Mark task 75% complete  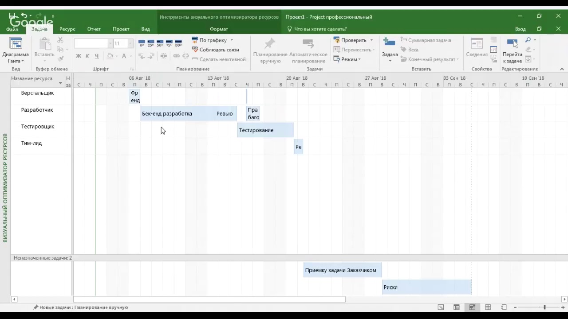click(169, 43)
